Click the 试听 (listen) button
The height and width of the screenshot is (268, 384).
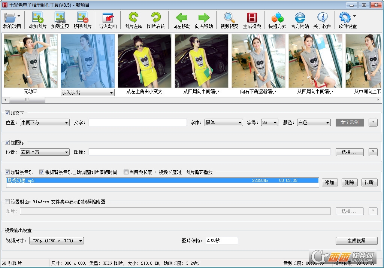coord(369,182)
